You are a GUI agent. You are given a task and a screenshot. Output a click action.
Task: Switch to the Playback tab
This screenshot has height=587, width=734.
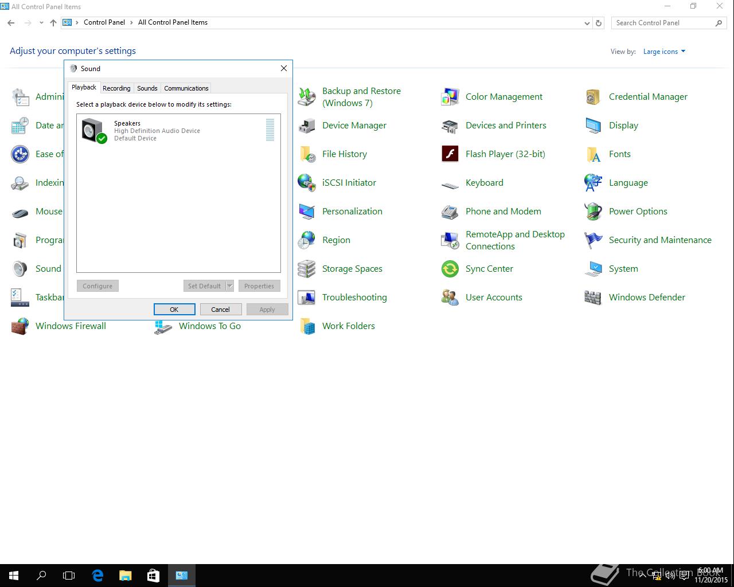click(x=84, y=87)
